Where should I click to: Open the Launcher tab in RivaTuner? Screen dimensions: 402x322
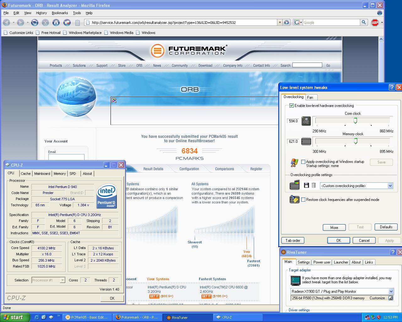click(x=341, y=262)
